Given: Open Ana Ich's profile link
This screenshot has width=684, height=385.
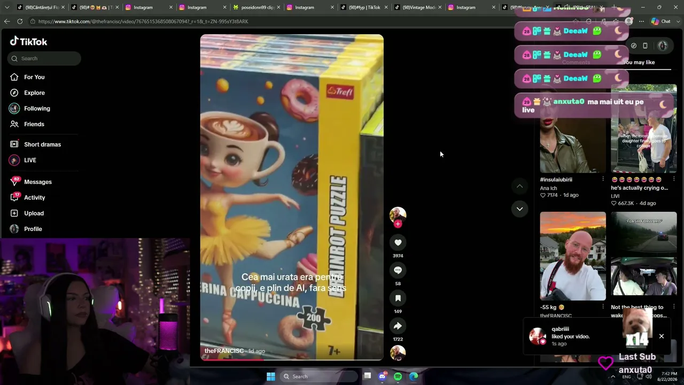Looking at the screenshot, I should [x=548, y=188].
